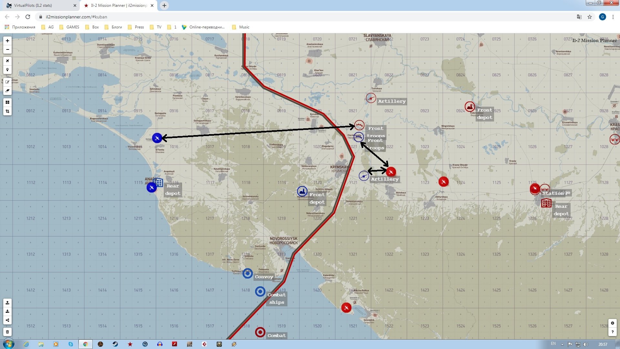Click the crop fit-to-map tool

pos(7,111)
